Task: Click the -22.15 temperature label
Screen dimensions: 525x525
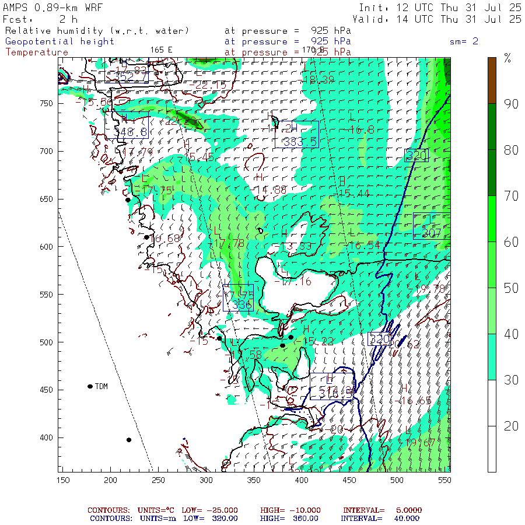Action: pyautogui.click(x=208, y=85)
